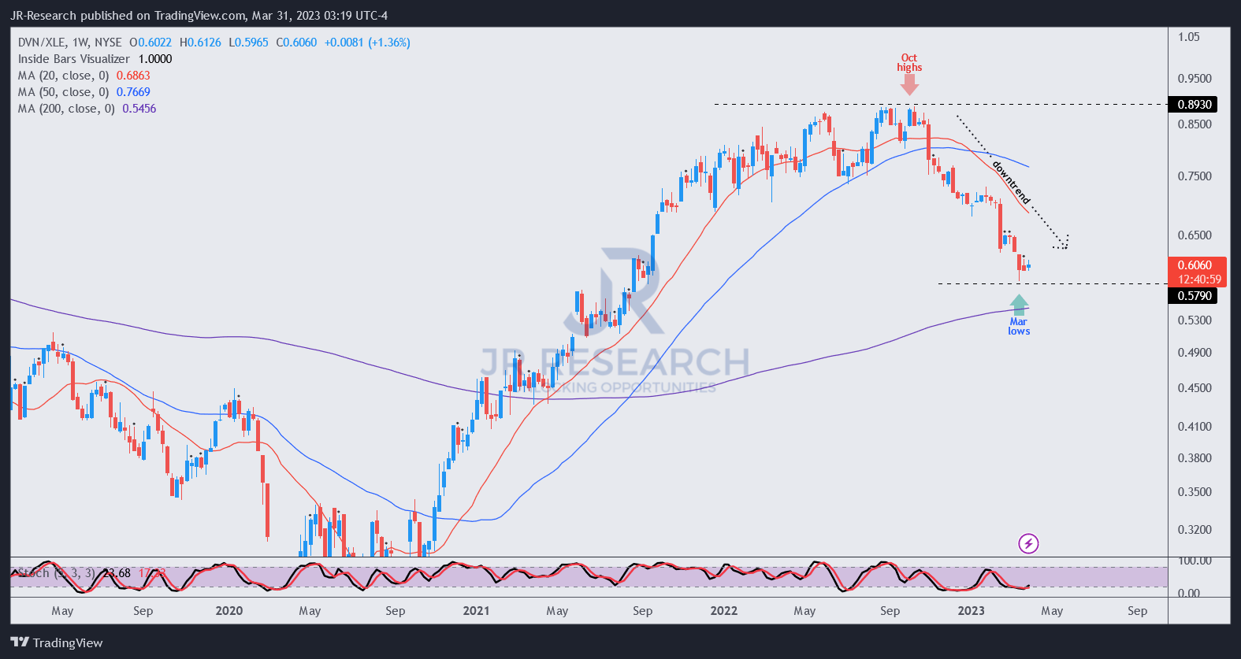Click the 0.8500 price axis label
Image resolution: width=1241 pixels, height=659 pixels.
coord(1195,124)
